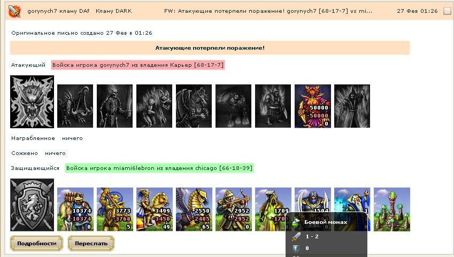Open the Подробности details button
Screen dimensions: 454x257
[x=37, y=244]
